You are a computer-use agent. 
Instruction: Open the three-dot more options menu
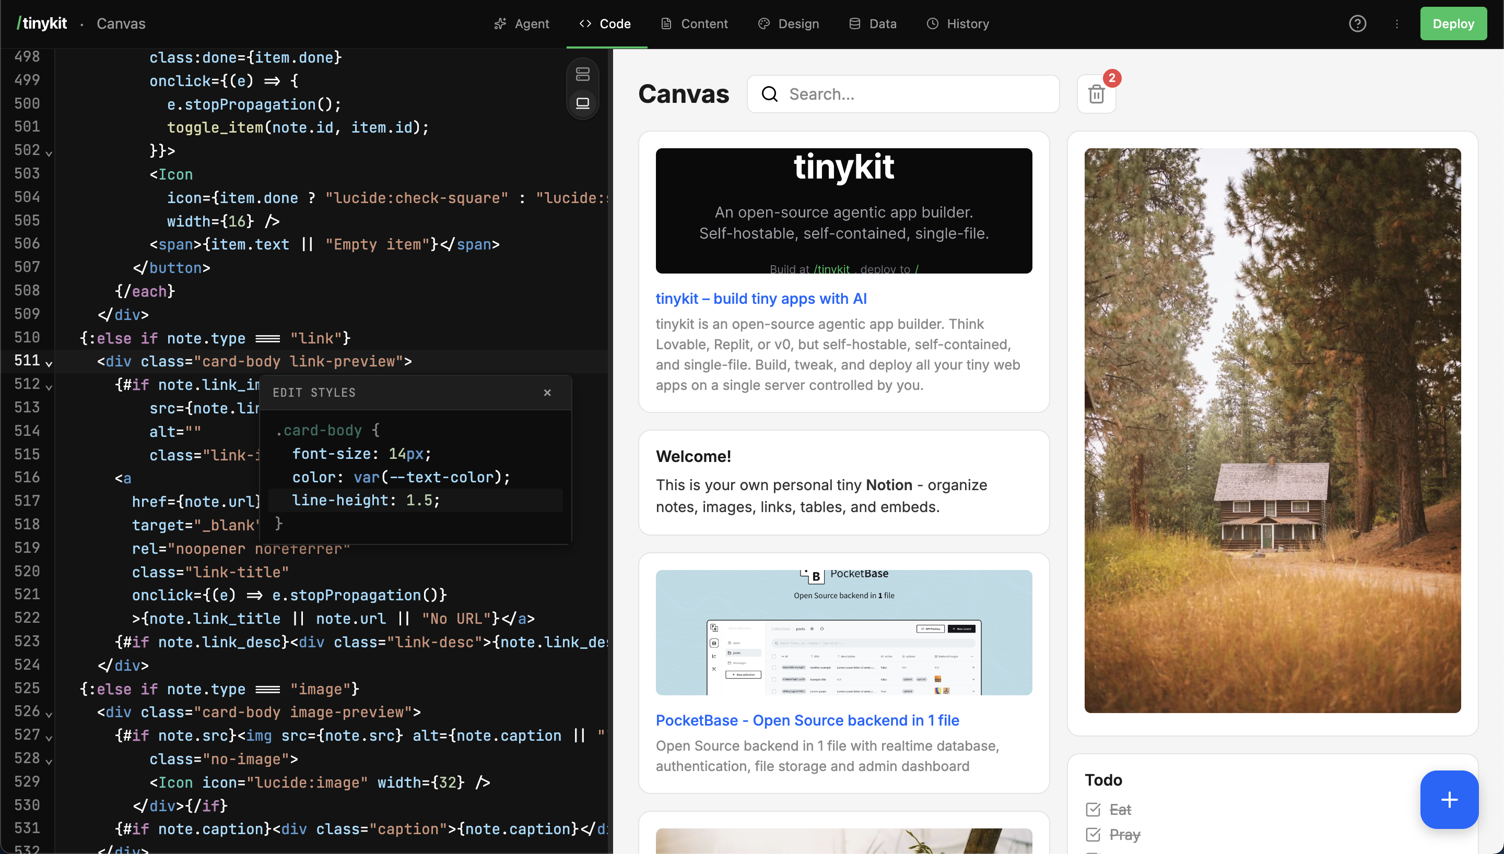coord(1396,23)
